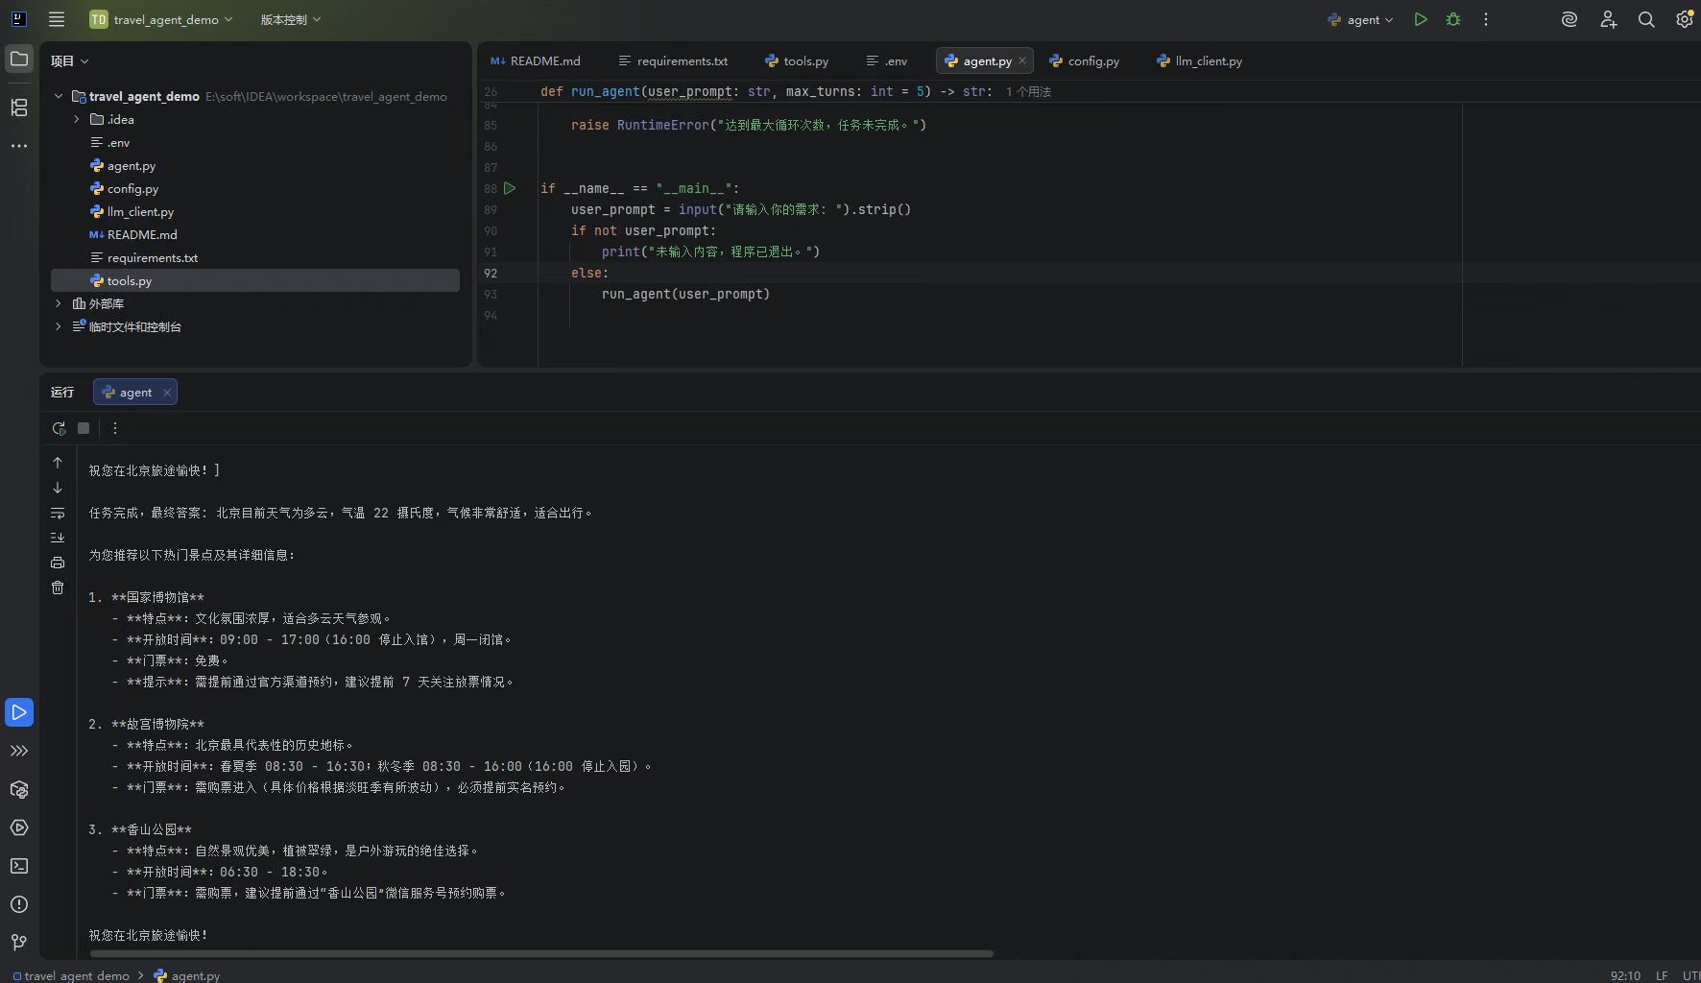Image resolution: width=1701 pixels, height=983 pixels.
Task: Open the agent run configuration dropdown
Action: [x=1361, y=19]
